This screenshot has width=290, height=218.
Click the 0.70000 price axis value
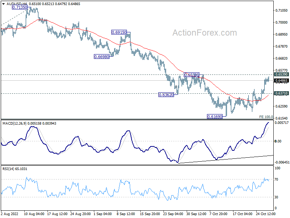point(282,23)
